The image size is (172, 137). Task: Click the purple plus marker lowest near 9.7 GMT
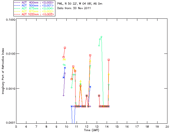pyautogui.click(x=63, y=96)
